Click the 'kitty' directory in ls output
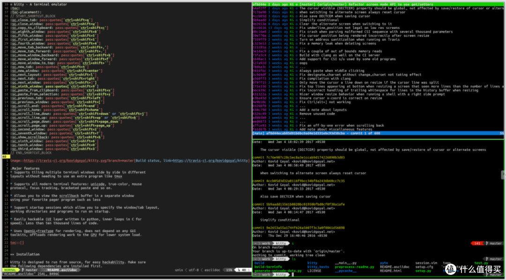The height and width of the screenshot is (280, 506). (312, 263)
